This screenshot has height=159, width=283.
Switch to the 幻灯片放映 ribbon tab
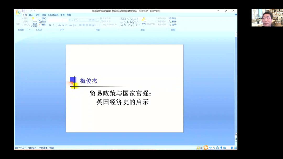coord(53,15)
